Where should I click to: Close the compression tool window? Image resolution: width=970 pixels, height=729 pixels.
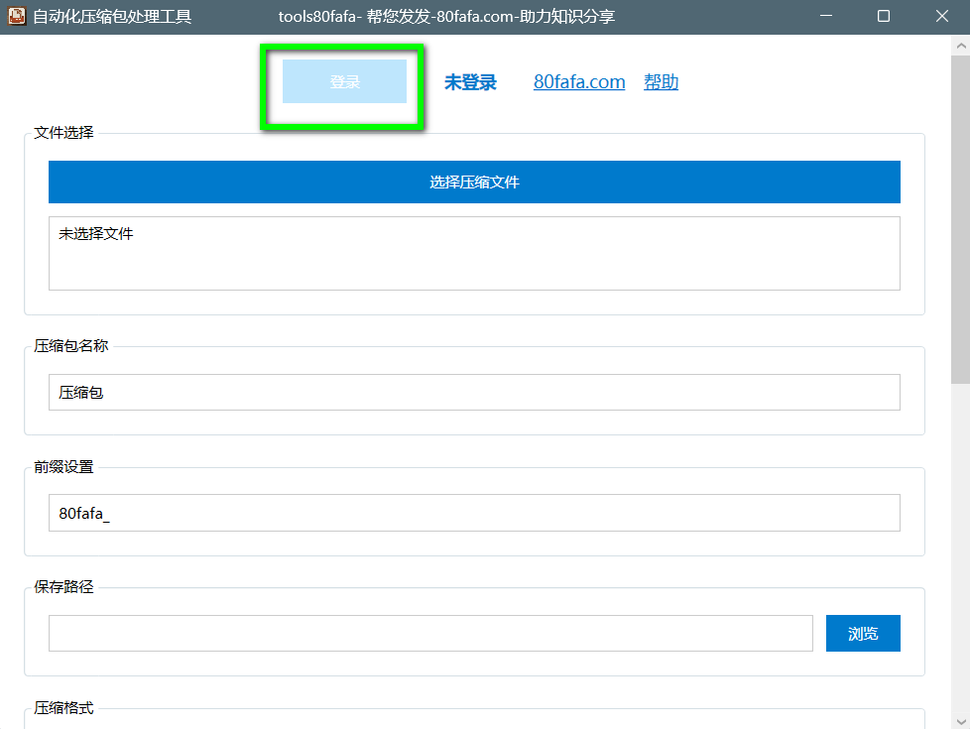[x=941, y=17]
